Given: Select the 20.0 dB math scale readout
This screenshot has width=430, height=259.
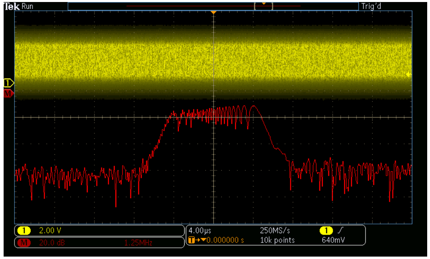Looking at the screenshot, I should tap(51, 243).
